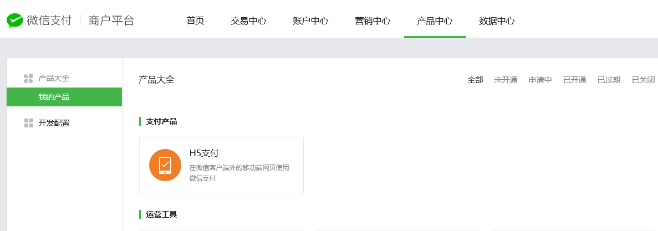
Task: Switch to the 账户中心 tab
Action: (310, 21)
